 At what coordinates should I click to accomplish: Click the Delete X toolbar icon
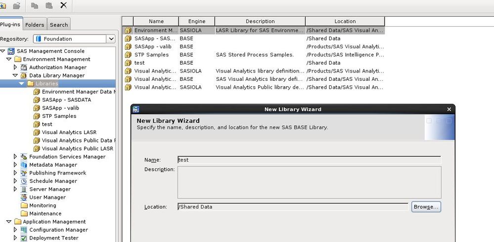63,5
